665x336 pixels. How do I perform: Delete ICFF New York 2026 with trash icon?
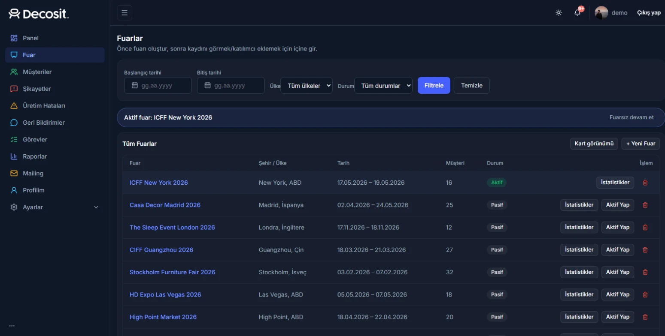[x=645, y=183]
